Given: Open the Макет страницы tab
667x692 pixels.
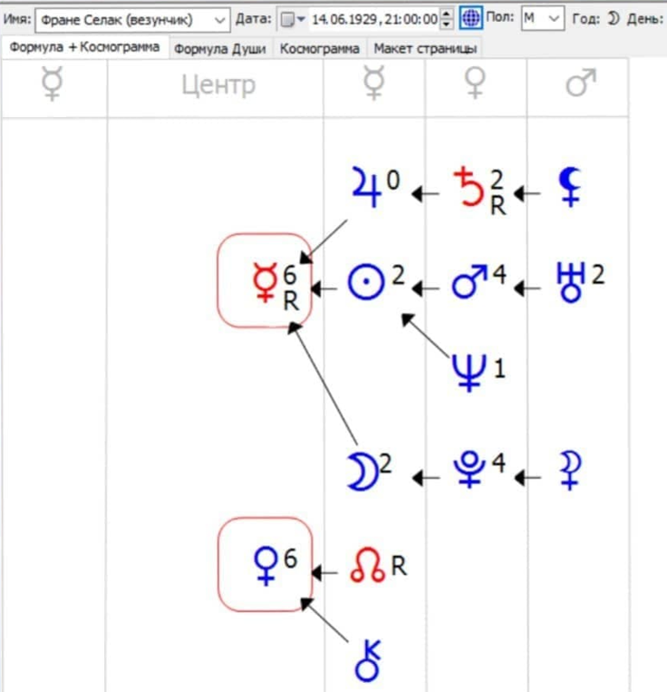Looking at the screenshot, I should point(425,49).
